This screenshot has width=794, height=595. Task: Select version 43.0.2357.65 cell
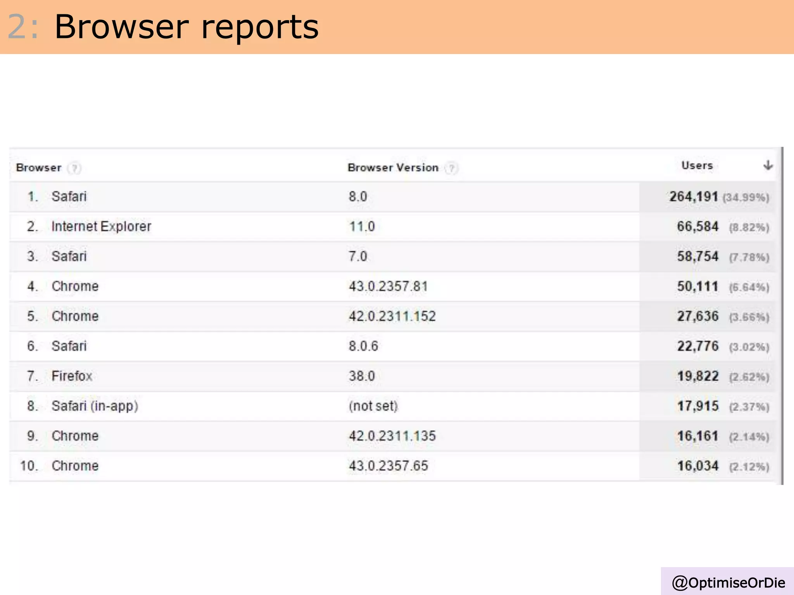point(388,466)
